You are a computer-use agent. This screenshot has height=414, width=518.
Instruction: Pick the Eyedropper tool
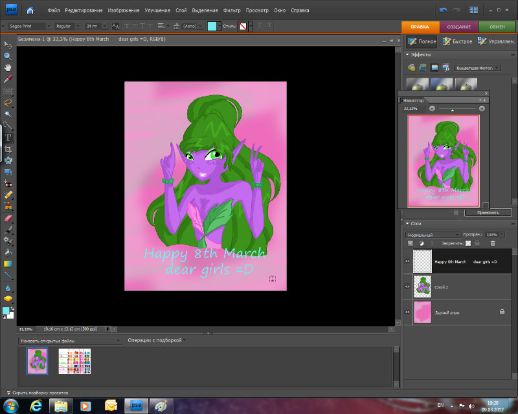point(8,79)
